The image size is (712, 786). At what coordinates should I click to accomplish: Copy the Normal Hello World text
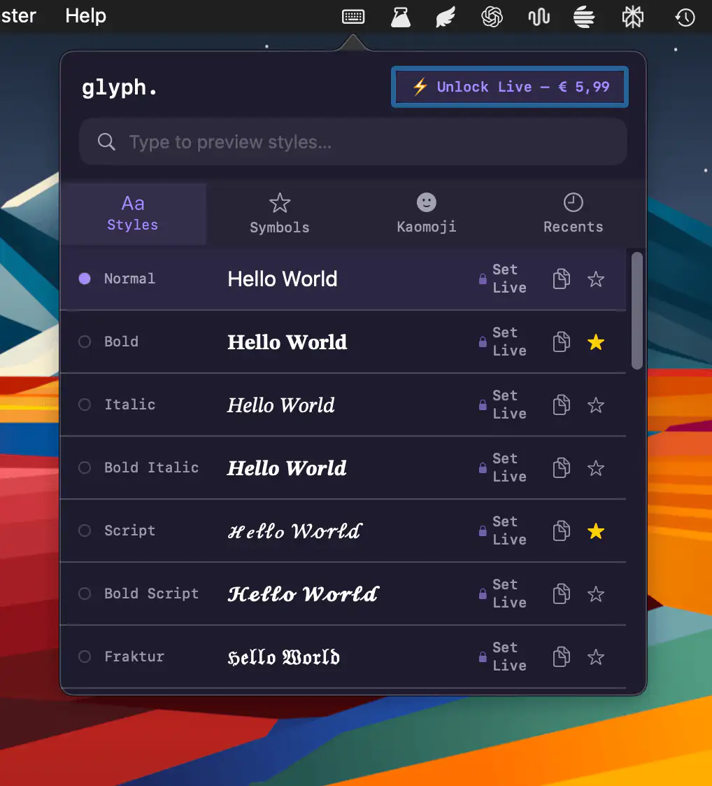point(561,279)
